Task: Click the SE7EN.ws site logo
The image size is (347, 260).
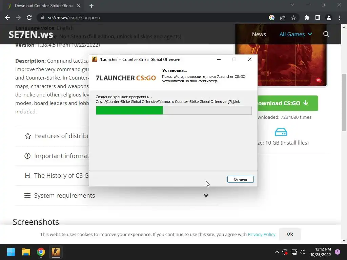Action: [x=31, y=35]
